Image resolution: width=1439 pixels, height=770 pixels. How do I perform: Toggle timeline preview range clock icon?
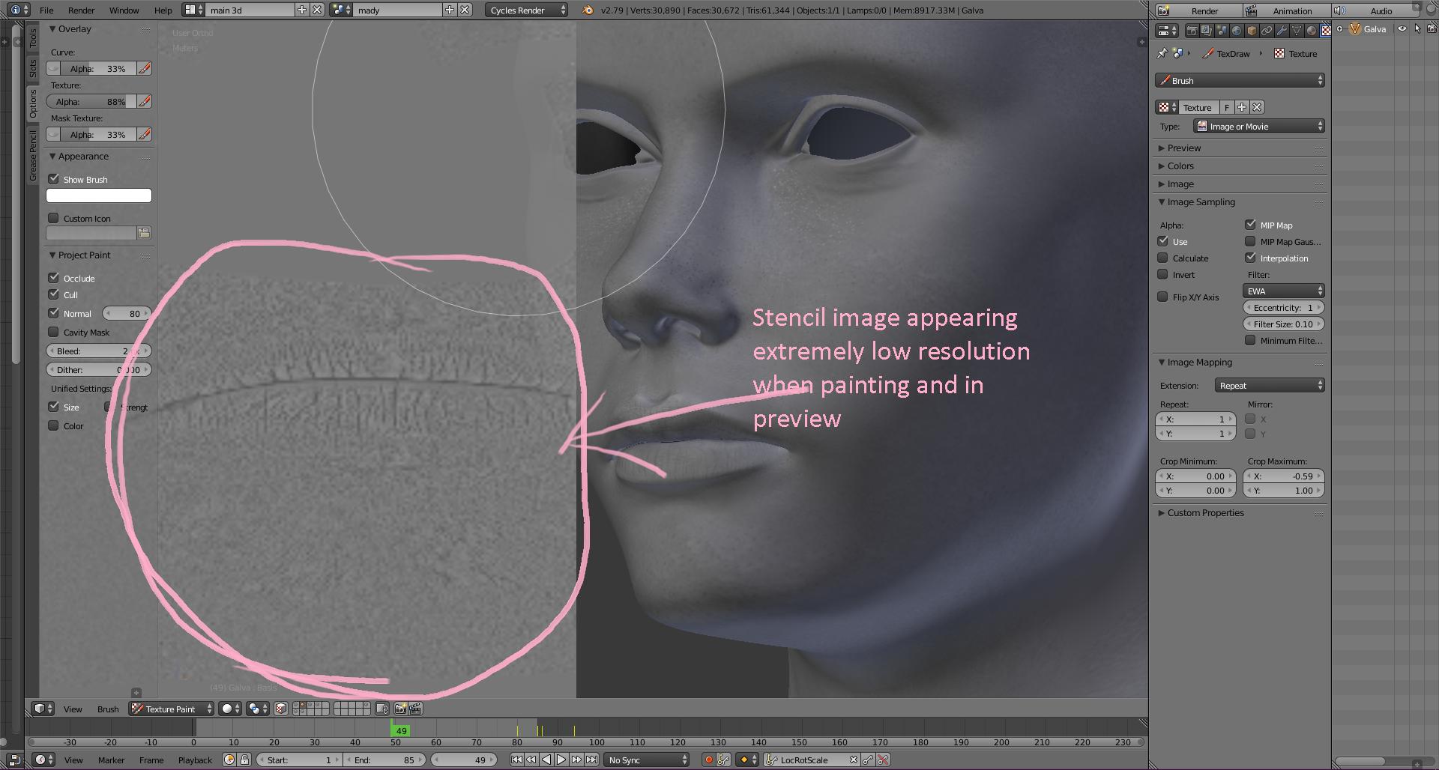coord(229,760)
